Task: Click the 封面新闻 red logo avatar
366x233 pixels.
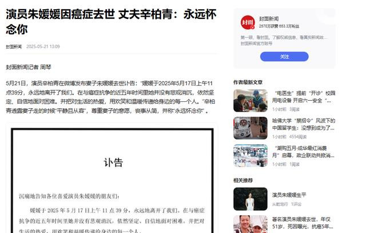Action: [248, 22]
